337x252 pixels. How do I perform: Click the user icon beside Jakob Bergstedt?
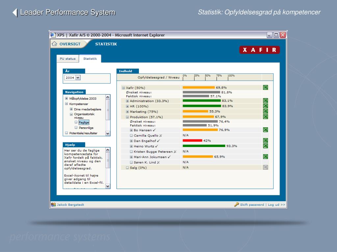click(x=53, y=205)
